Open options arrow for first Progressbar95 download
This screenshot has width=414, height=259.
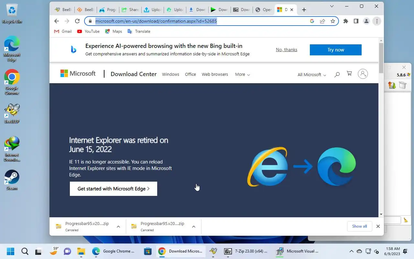(x=118, y=226)
